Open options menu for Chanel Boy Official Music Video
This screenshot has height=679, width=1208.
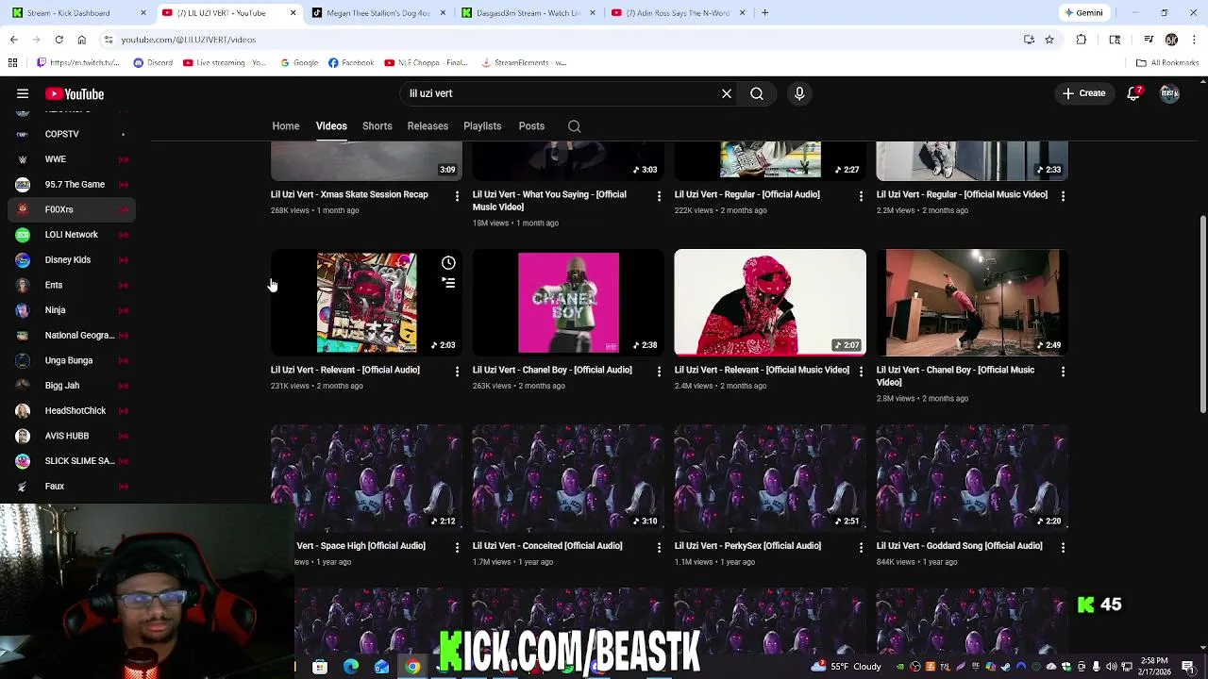[x=1063, y=372]
